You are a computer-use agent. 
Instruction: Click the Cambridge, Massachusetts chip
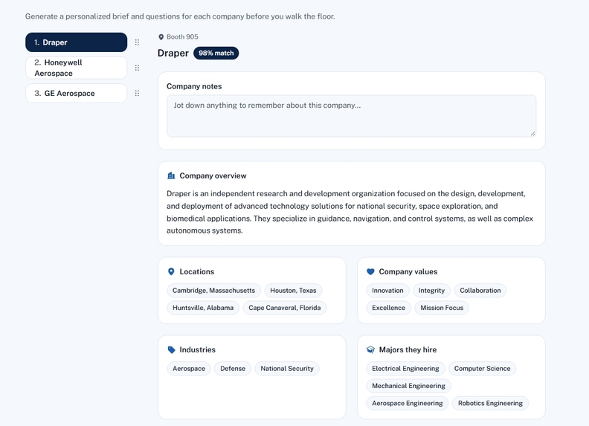213,291
